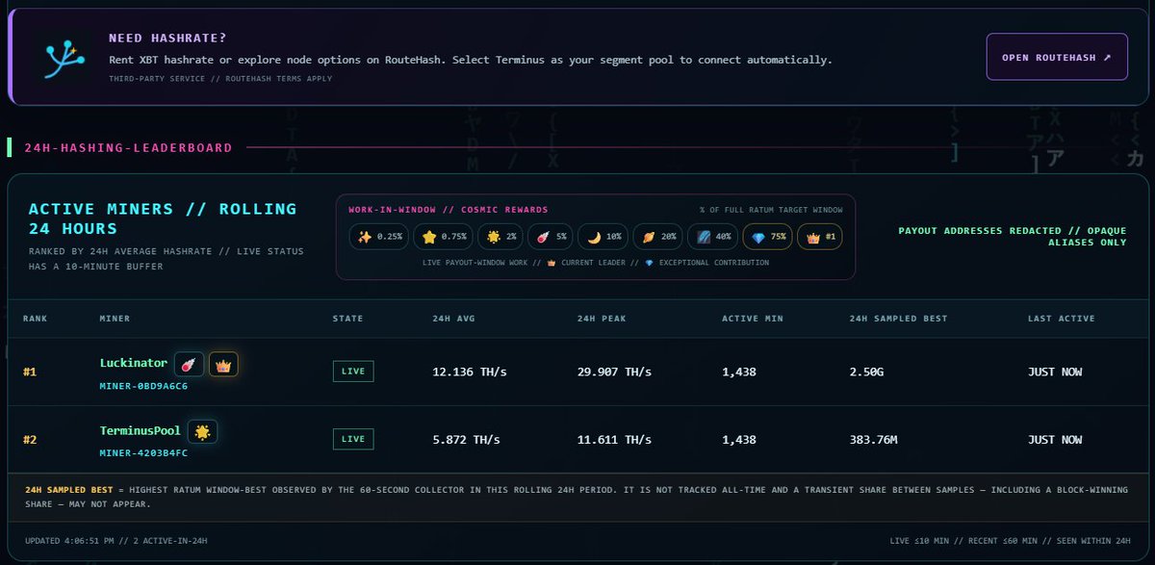This screenshot has height=565, width=1155.
Task: Click the 5.872 TH/s average value
Action: coord(467,439)
